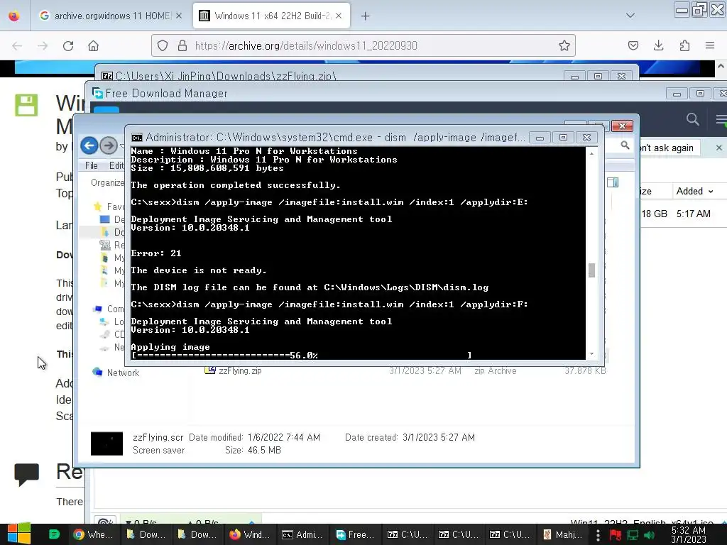Screen dimensions: 727x545
Task: Open the Explorer Organize menu
Action: click(108, 182)
